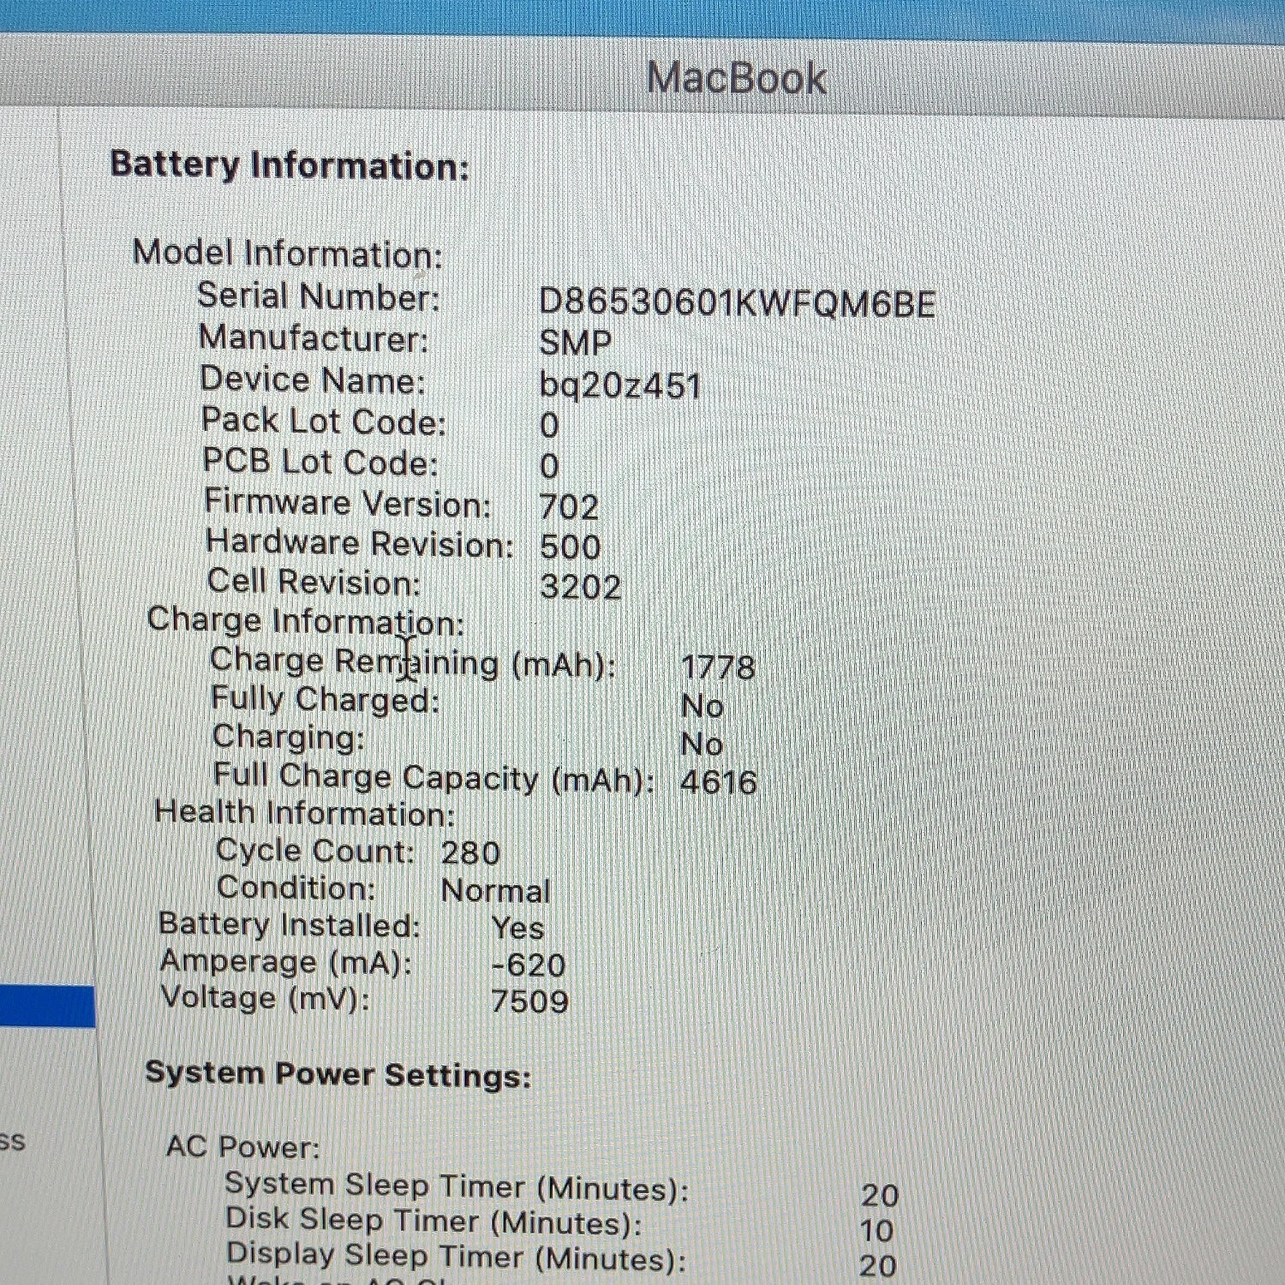Viewport: 1285px width, 1285px height.
Task: Click the AC Power label
Action: 242,1146
